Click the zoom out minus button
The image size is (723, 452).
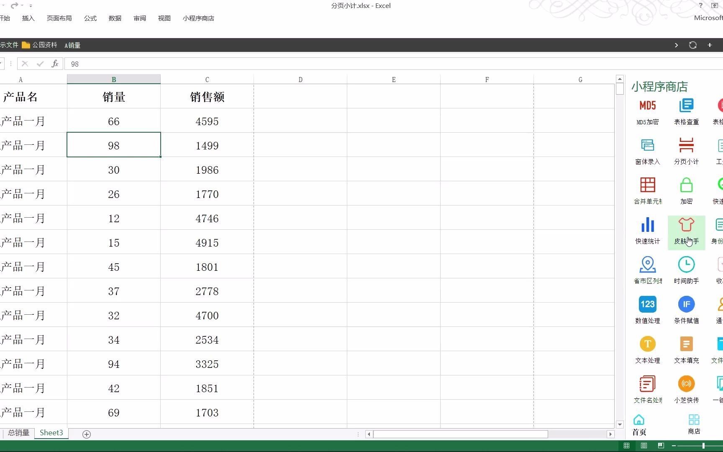pyautogui.click(x=674, y=446)
